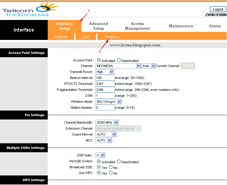Click the RTS/CTS Threshold input field
This screenshot has height=185, width=227.
tap(105, 84)
